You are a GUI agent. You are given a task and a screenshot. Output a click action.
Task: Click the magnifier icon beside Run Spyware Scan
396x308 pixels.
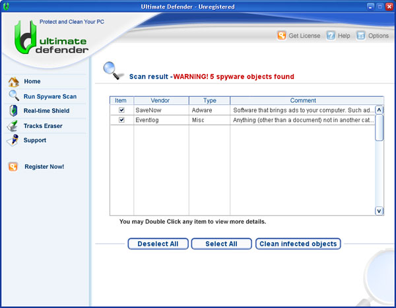[14, 96]
